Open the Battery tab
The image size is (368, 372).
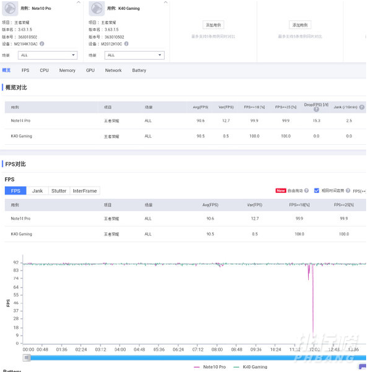click(x=139, y=70)
